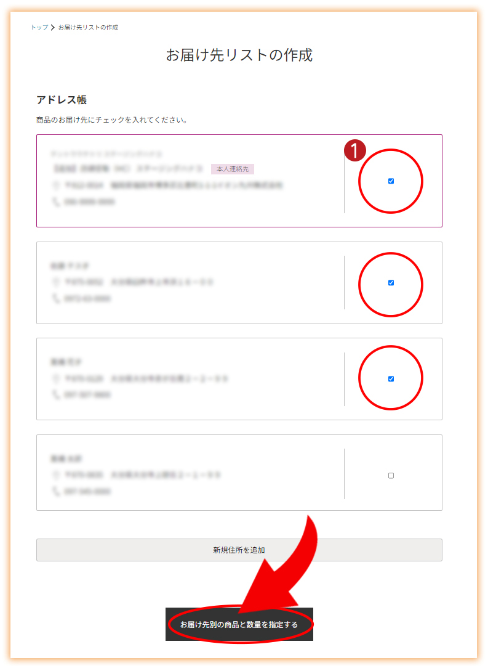
Task: Open the トップ breadcrumb link
Action: 39,27
